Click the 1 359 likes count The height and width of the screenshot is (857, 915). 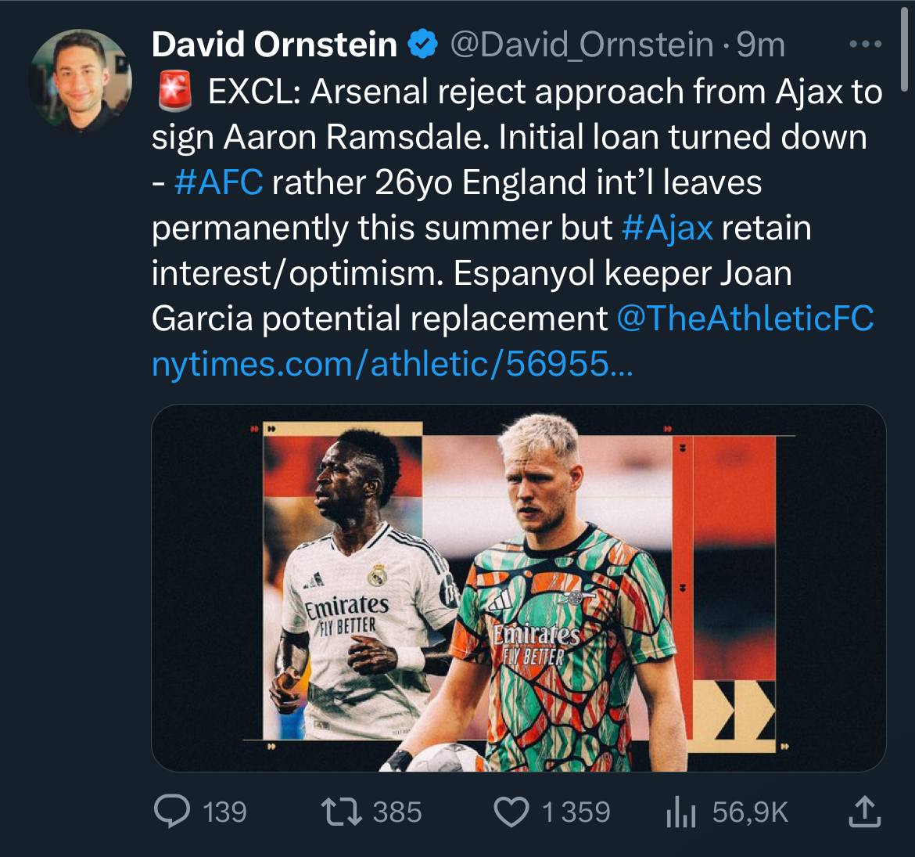pos(576,812)
